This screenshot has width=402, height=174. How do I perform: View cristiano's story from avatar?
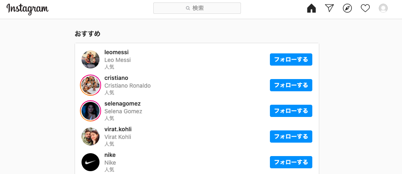pyautogui.click(x=91, y=85)
